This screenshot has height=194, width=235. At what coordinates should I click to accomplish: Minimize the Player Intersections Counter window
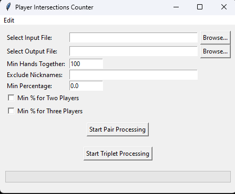[x=176, y=7]
